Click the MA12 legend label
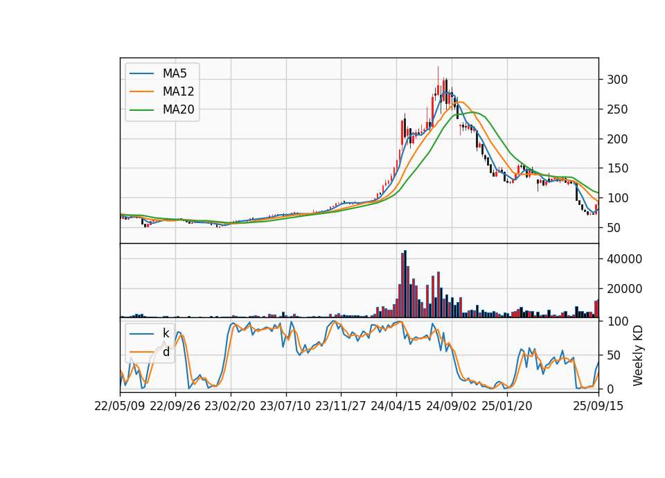665x478 pixels. click(x=178, y=91)
